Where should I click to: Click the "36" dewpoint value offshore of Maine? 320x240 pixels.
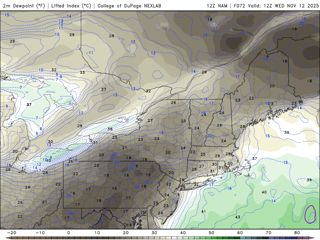click(x=287, y=132)
